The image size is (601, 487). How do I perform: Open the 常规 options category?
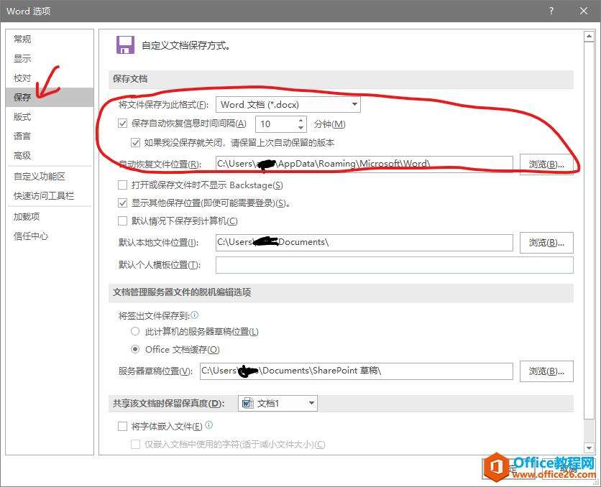[22, 39]
